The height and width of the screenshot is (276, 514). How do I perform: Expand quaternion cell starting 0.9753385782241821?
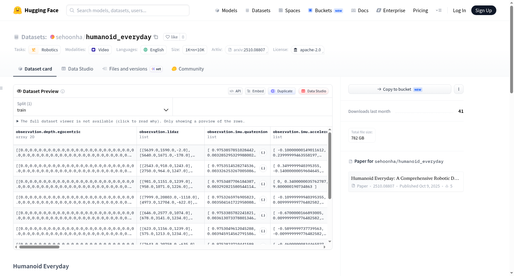click(263, 215)
